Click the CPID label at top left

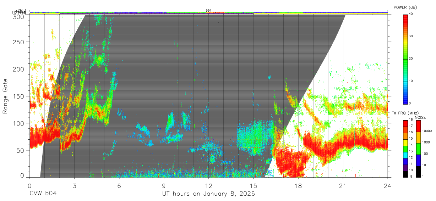click(22, 10)
